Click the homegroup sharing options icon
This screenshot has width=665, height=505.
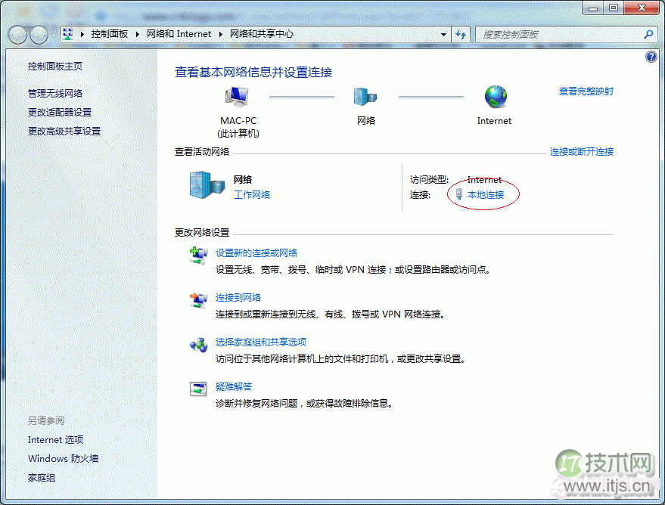(x=198, y=345)
